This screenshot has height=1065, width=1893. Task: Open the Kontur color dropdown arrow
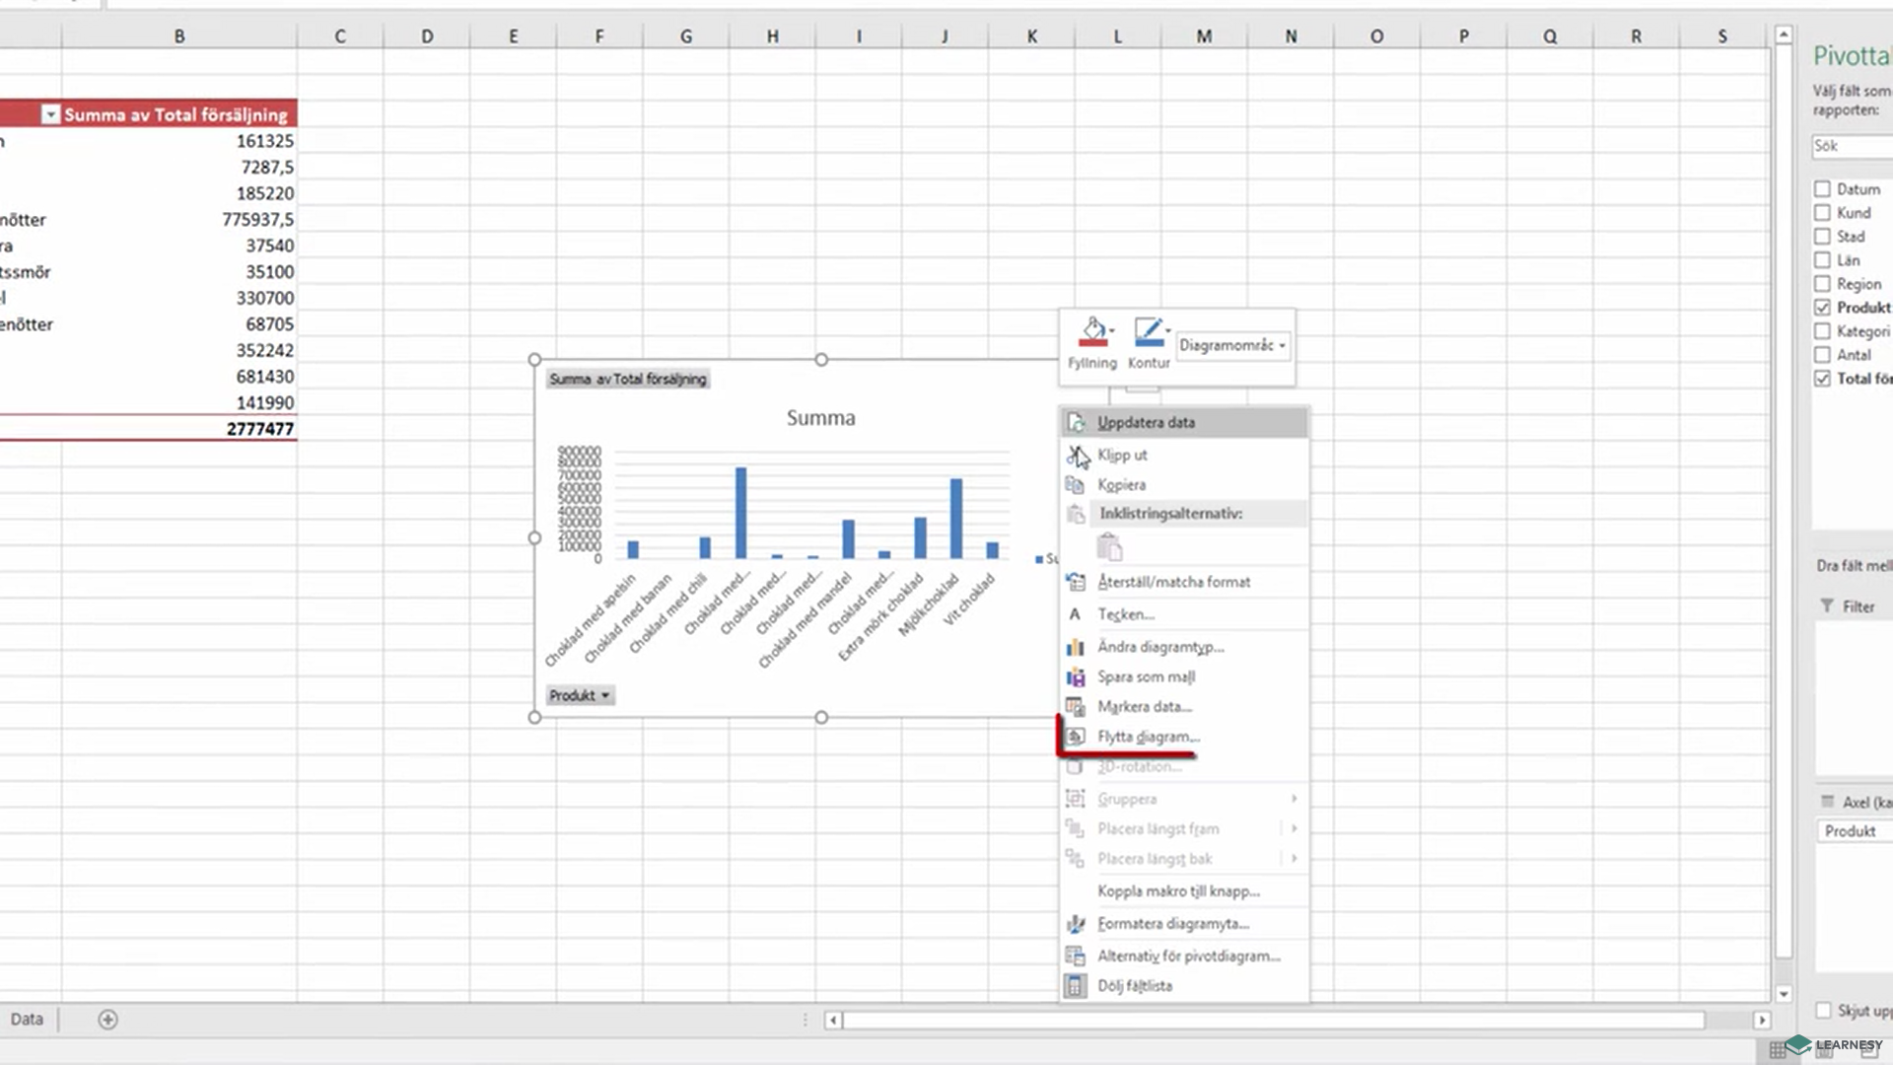coord(1168,330)
